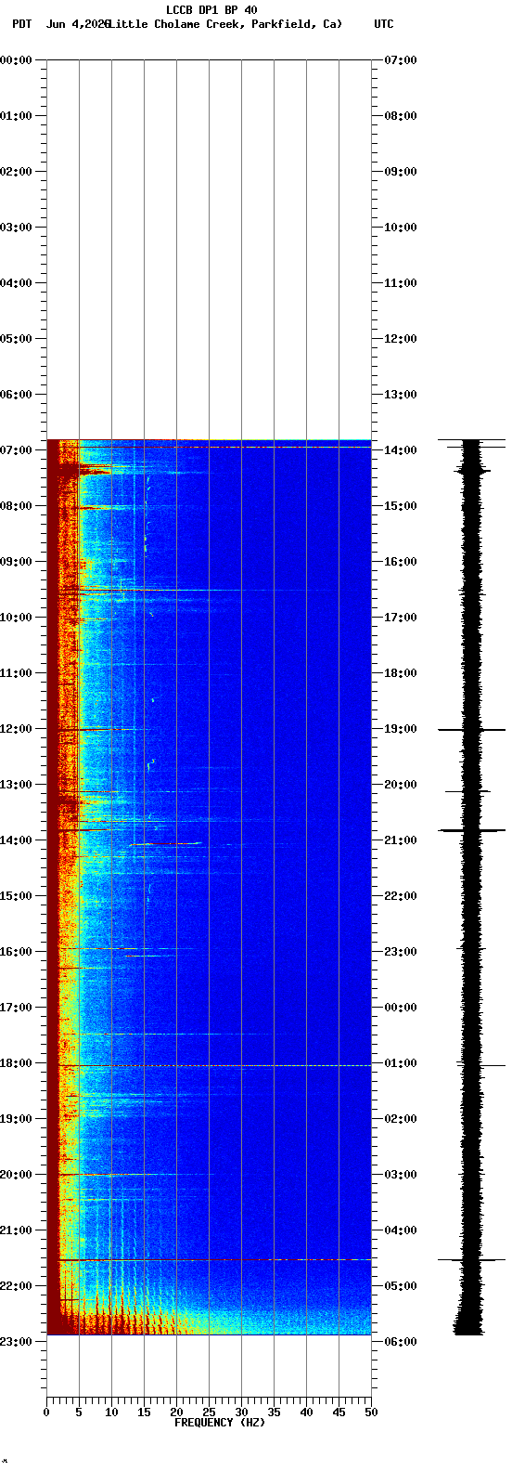Click the '07:00' label on the UTC axis

401,60
